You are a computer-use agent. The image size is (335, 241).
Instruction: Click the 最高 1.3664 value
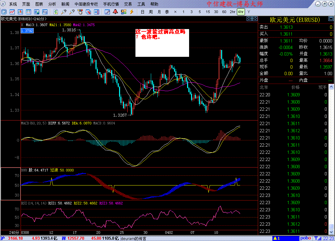point(326,60)
